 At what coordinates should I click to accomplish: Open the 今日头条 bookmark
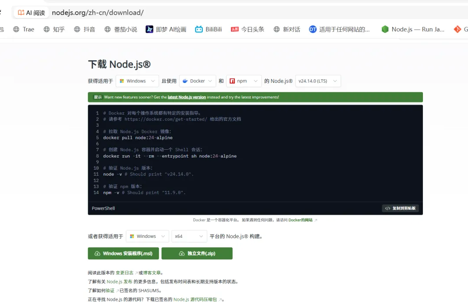247,30
